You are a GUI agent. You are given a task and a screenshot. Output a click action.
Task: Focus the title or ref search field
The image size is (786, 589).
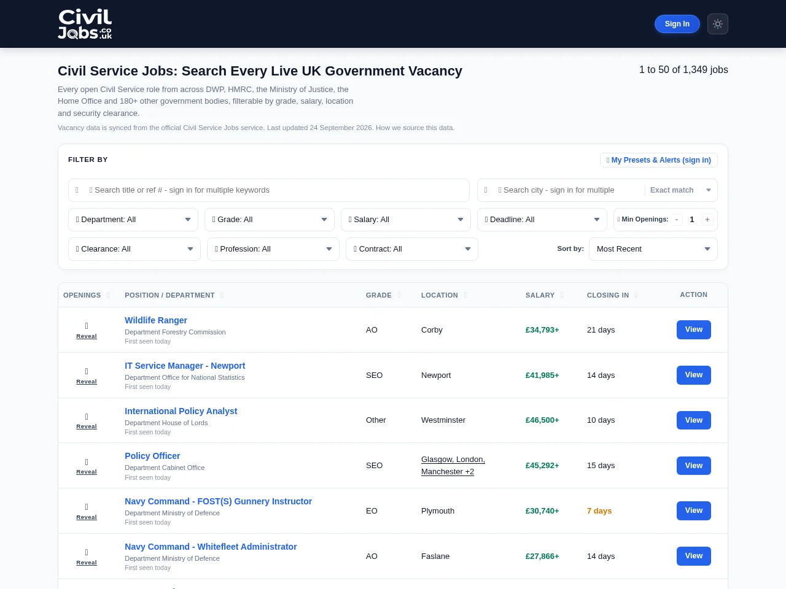[x=269, y=190]
